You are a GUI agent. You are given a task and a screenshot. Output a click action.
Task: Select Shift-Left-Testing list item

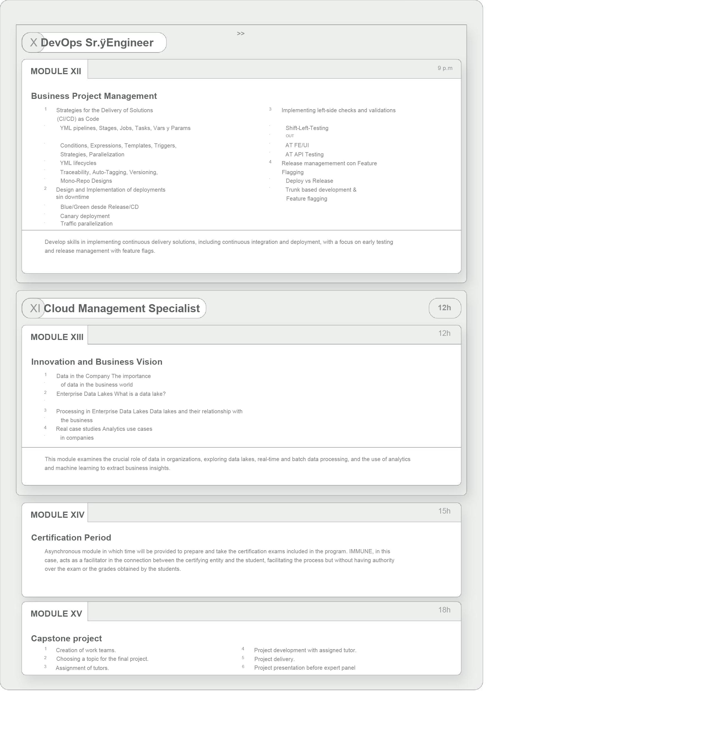[x=307, y=128]
